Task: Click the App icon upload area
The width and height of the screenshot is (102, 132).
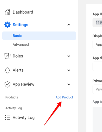Action: click(x=97, y=119)
